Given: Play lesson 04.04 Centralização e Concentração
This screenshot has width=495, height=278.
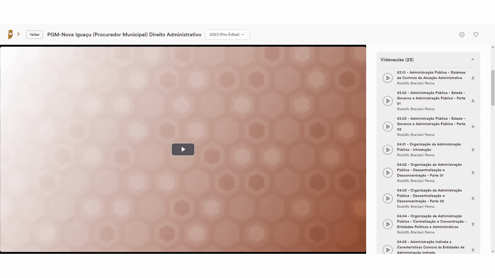Looking at the screenshot, I should (x=388, y=224).
